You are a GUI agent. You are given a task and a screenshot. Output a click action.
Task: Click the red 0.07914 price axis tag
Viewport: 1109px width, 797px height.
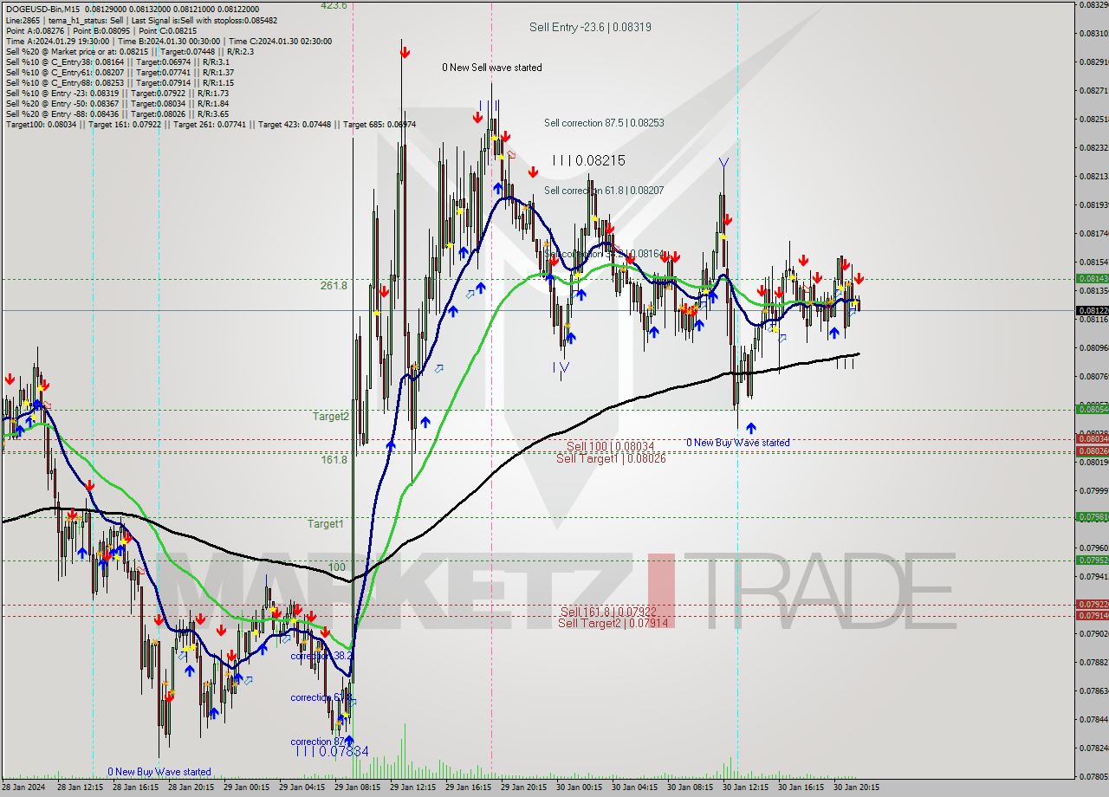pos(1092,615)
